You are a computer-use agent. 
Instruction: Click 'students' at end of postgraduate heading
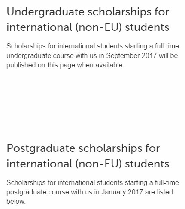[x=147, y=164]
